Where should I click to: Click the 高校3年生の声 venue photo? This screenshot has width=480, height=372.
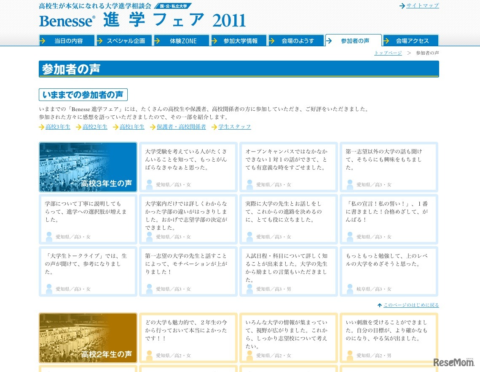click(88, 167)
